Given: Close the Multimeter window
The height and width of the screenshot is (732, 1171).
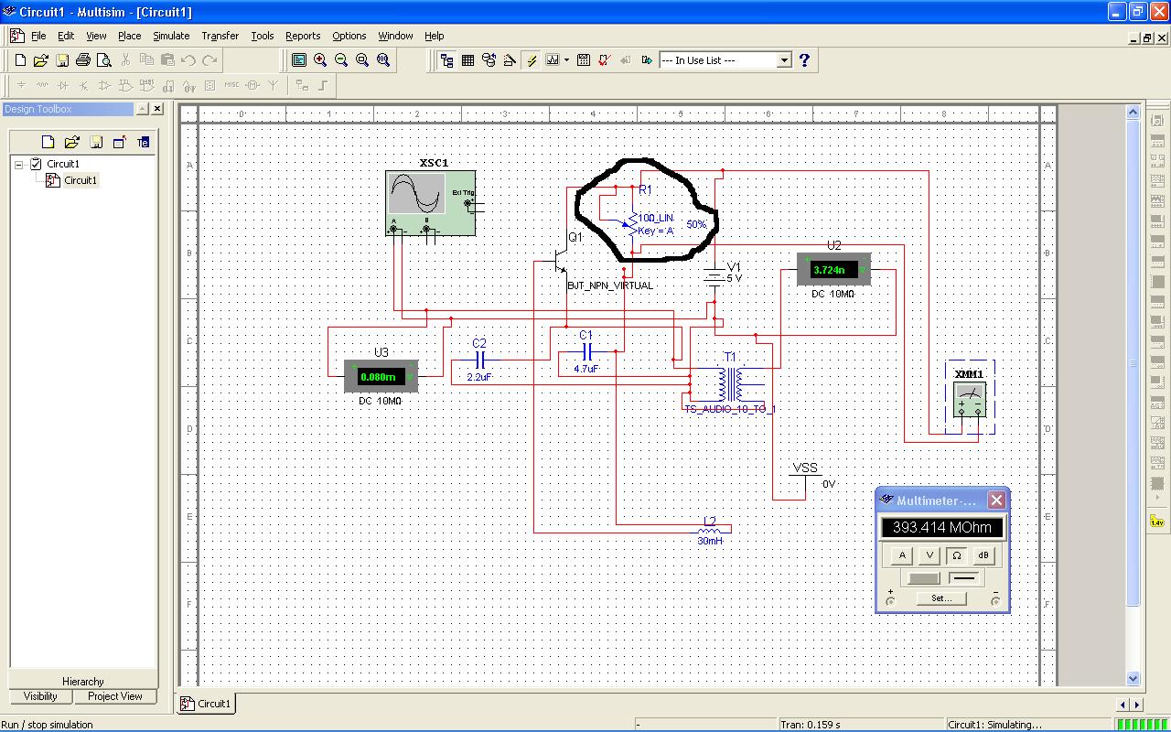Looking at the screenshot, I should tap(996, 500).
